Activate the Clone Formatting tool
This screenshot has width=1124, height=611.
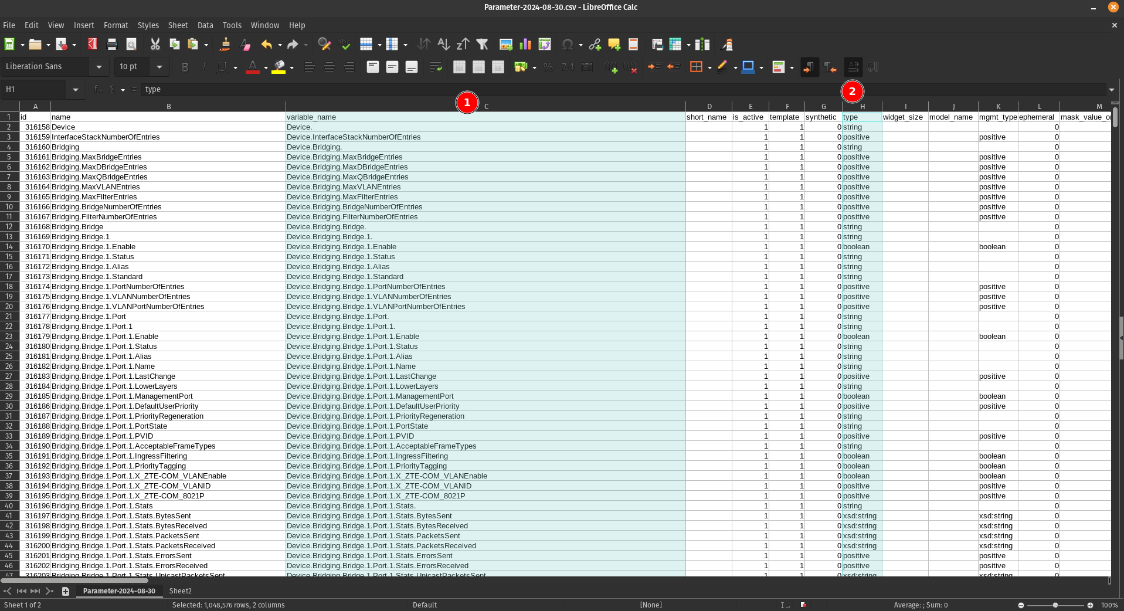point(225,44)
